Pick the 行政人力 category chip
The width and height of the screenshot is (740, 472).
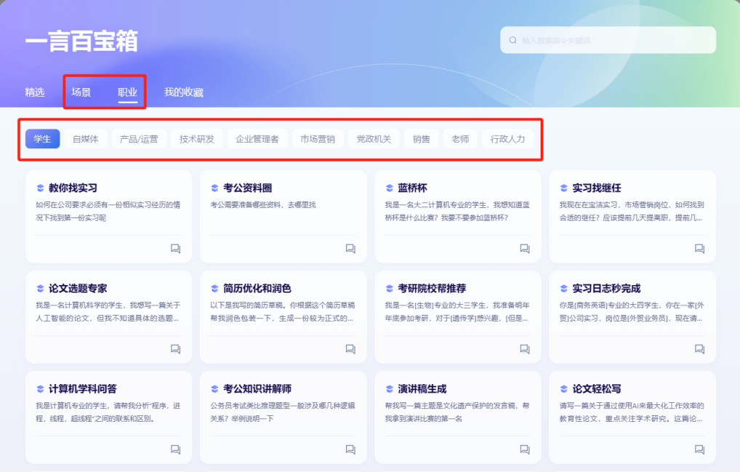point(508,139)
